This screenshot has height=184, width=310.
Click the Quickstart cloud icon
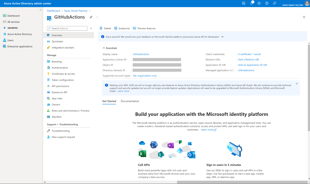tap(48, 41)
